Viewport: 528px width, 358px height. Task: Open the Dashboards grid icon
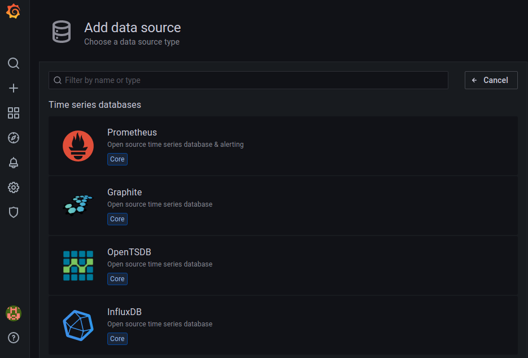click(14, 113)
